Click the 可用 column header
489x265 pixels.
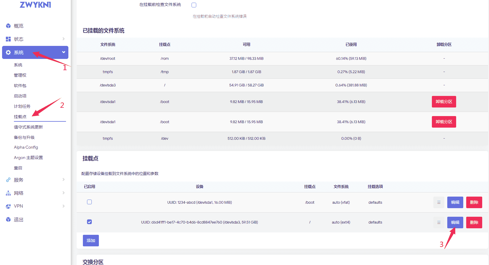click(x=247, y=44)
